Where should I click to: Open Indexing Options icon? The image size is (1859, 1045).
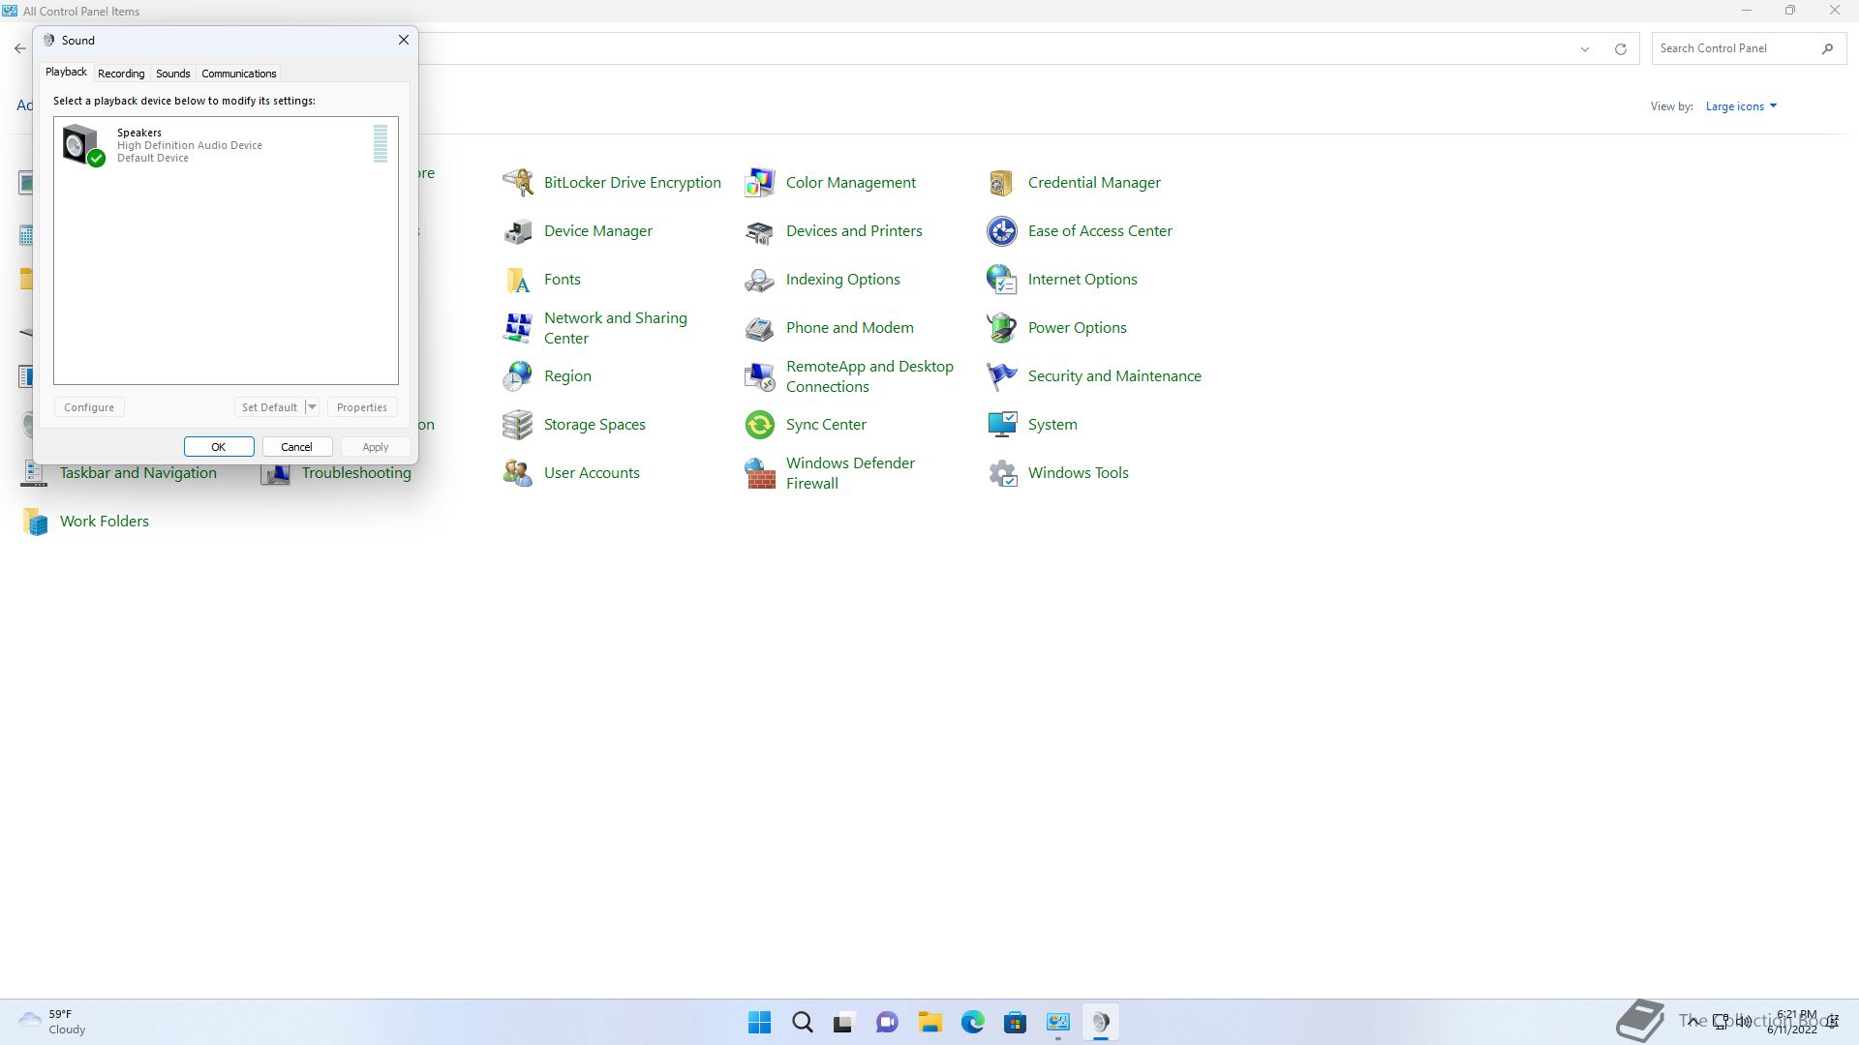pos(760,279)
